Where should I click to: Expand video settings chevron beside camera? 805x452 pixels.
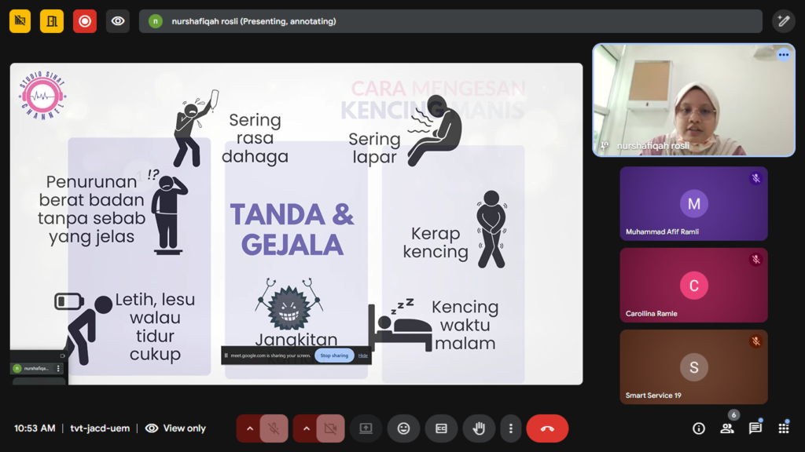(306, 428)
